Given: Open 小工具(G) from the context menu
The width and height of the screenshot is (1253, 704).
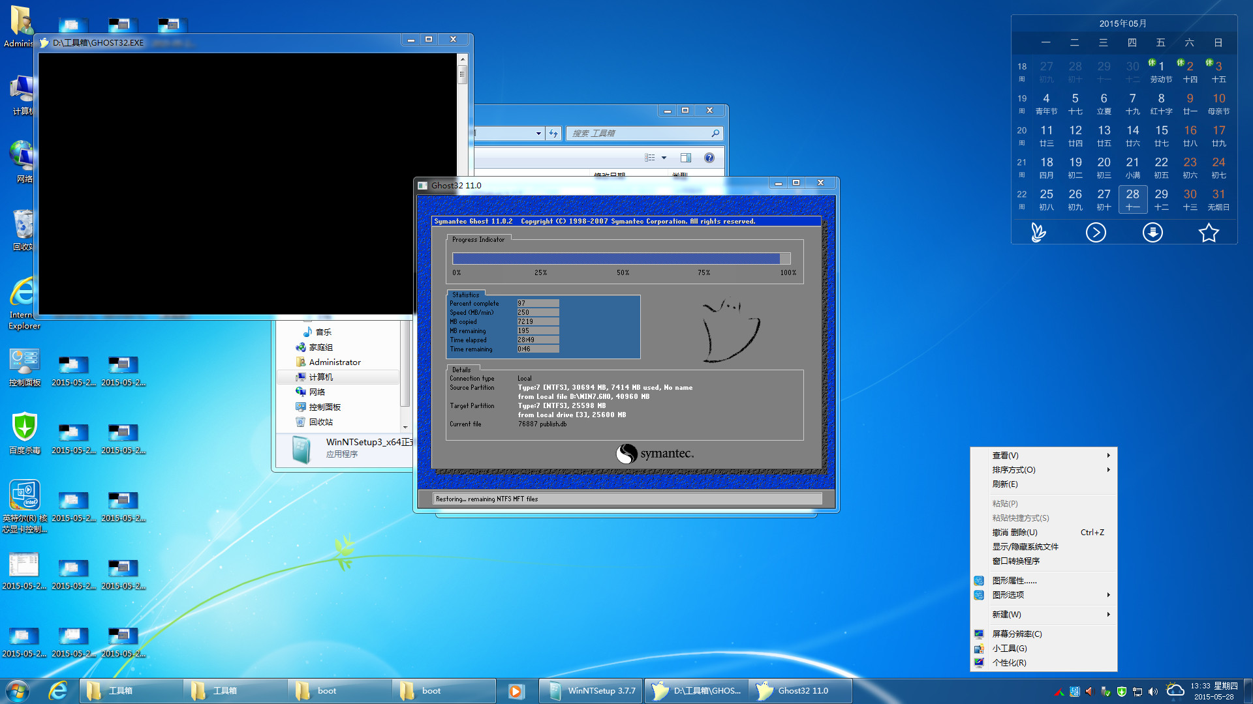Looking at the screenshot, I should point(1044,649).
